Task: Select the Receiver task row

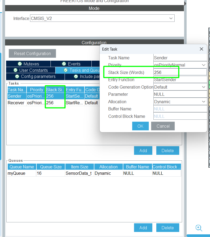Action: (x=16, y=103)
